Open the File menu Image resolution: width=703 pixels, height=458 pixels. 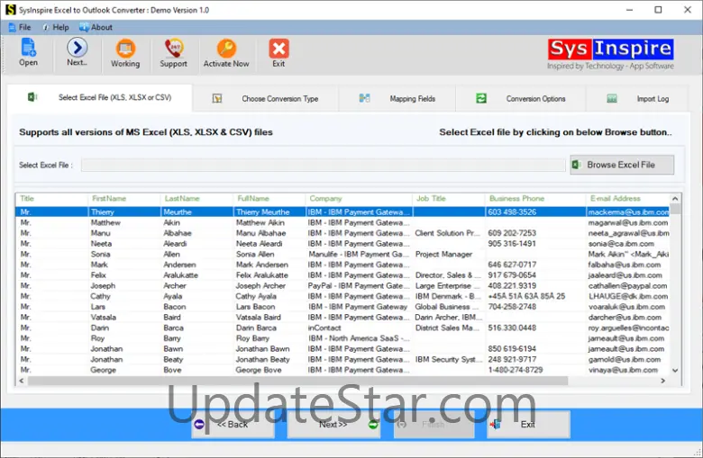pos(20,27)
